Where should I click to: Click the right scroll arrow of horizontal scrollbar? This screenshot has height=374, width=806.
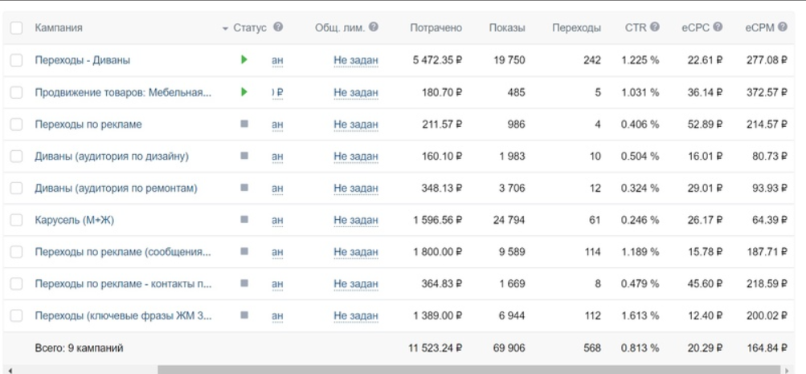(x=786, y=370)
